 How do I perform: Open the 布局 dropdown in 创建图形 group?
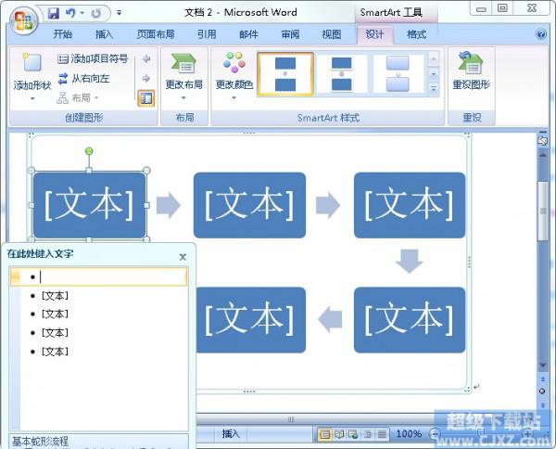tap(77, 97)
